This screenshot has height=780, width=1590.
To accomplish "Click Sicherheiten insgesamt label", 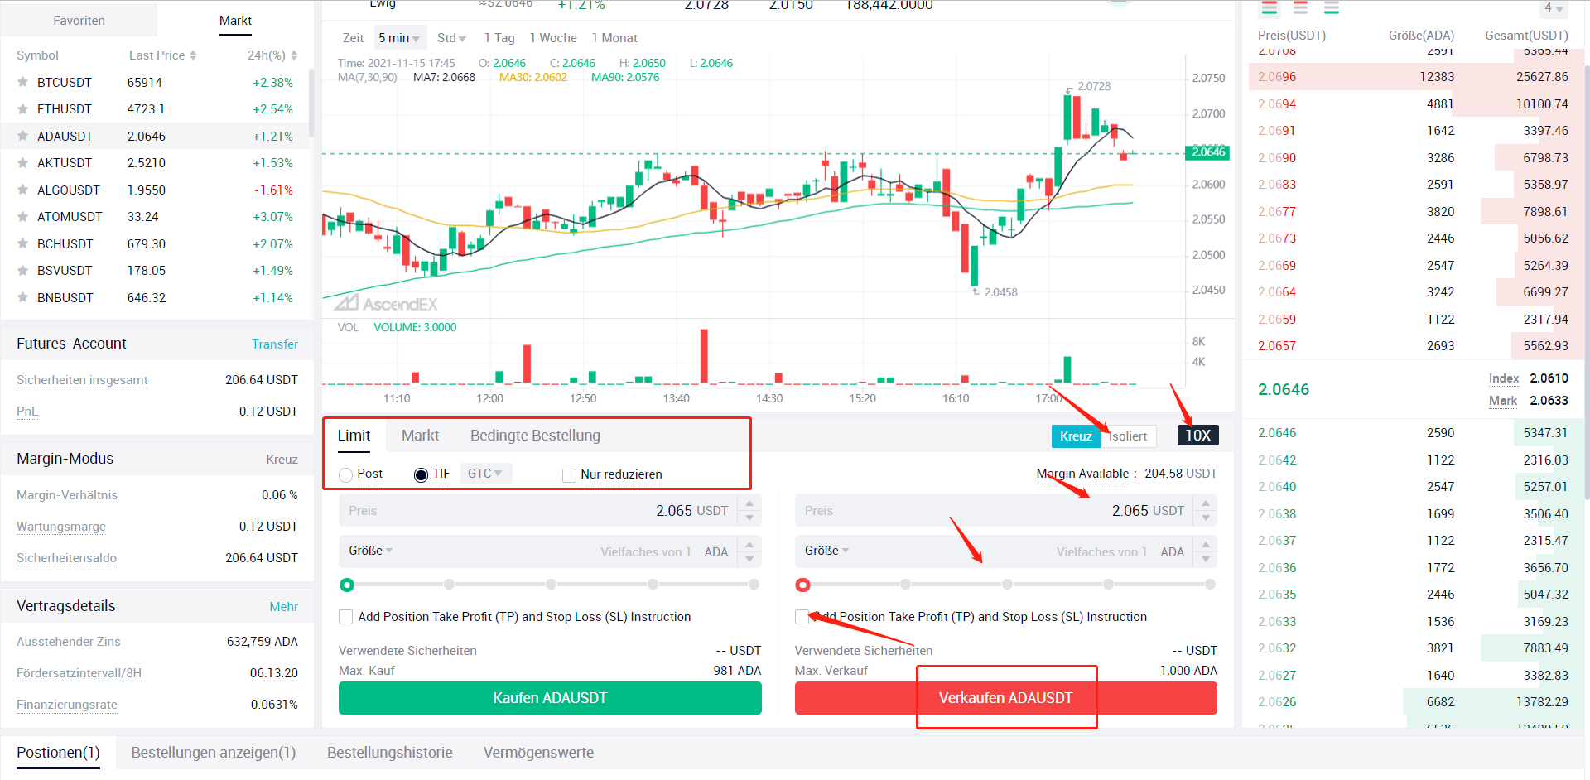I will (82, 380).
